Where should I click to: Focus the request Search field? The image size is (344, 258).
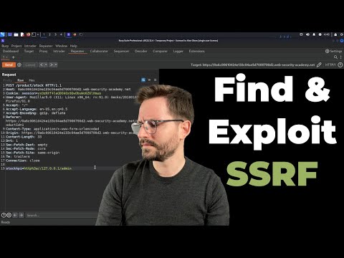(x=62, y=215)
